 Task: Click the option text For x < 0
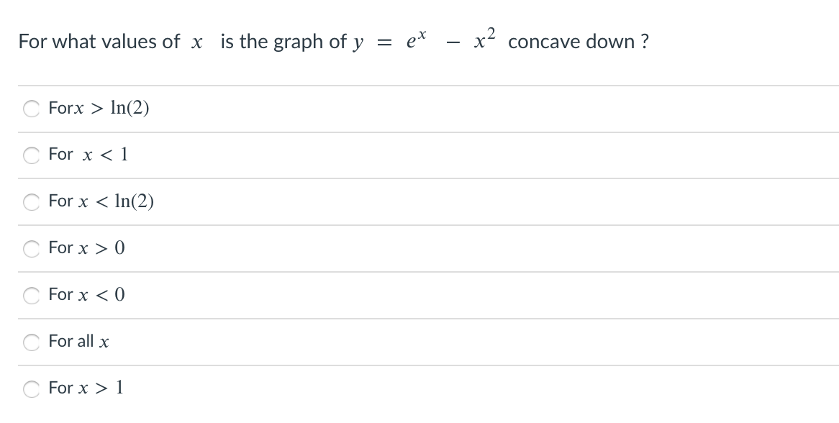(86, 295)
